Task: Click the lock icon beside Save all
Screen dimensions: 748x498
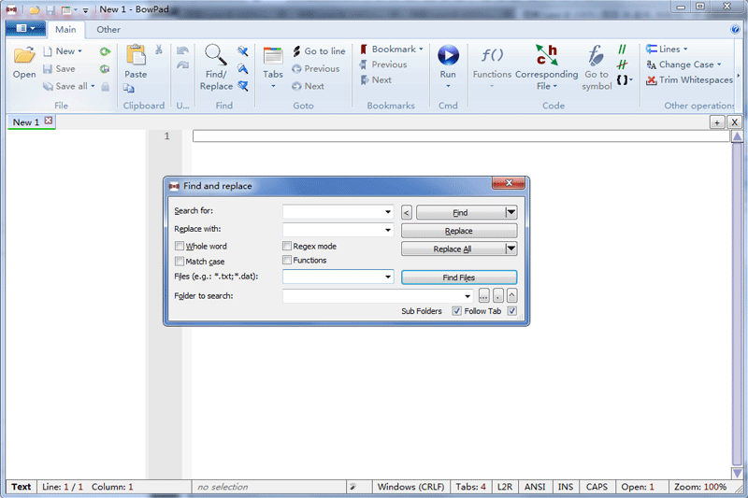Action: pyautogui.click(x=106, y=86)
